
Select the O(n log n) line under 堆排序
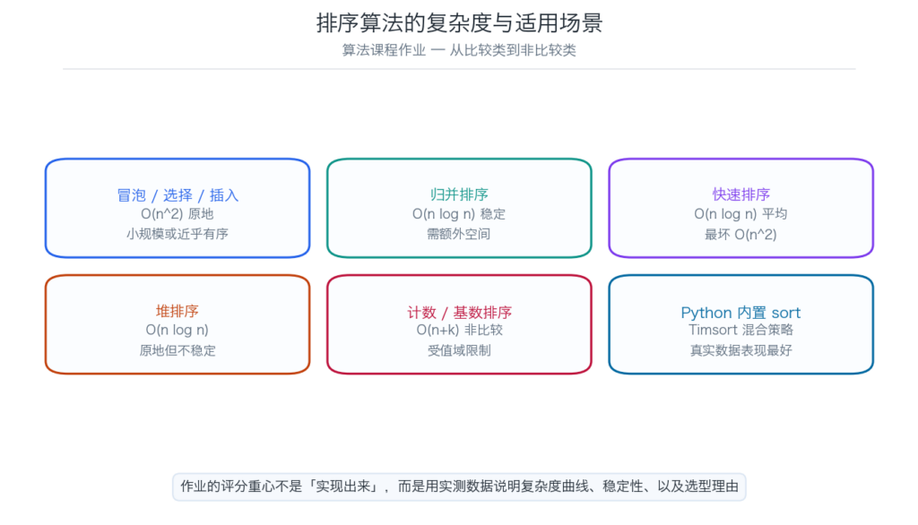point(178,330)
